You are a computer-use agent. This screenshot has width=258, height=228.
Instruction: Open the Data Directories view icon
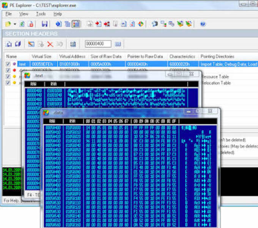click(67, 24)
